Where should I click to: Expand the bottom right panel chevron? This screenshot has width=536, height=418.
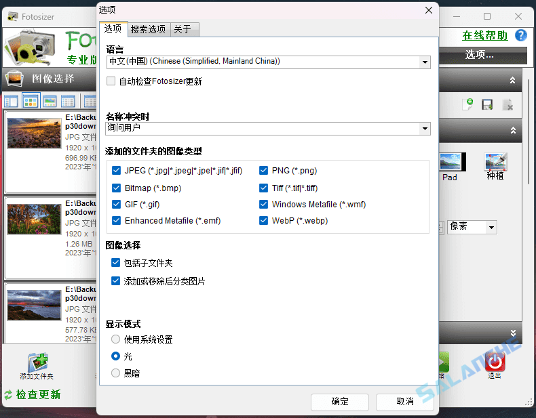point(513,333)
